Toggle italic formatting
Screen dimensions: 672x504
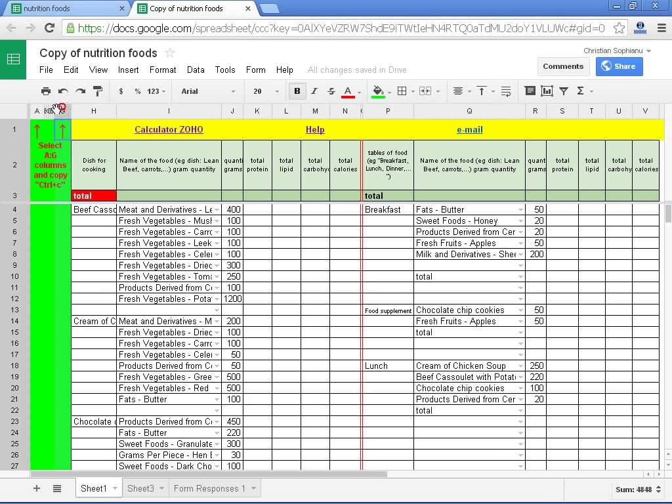[x=314, y=91]
